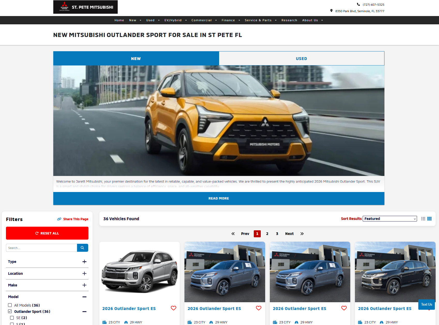Image resolution: width=439 pixels, height=325 pixels.
Task: Click the READ MORE button
Action: coord(219,198)
